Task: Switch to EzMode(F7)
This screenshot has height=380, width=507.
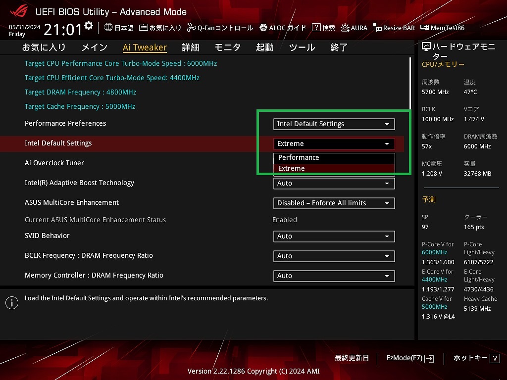Action: click(410, 358)
